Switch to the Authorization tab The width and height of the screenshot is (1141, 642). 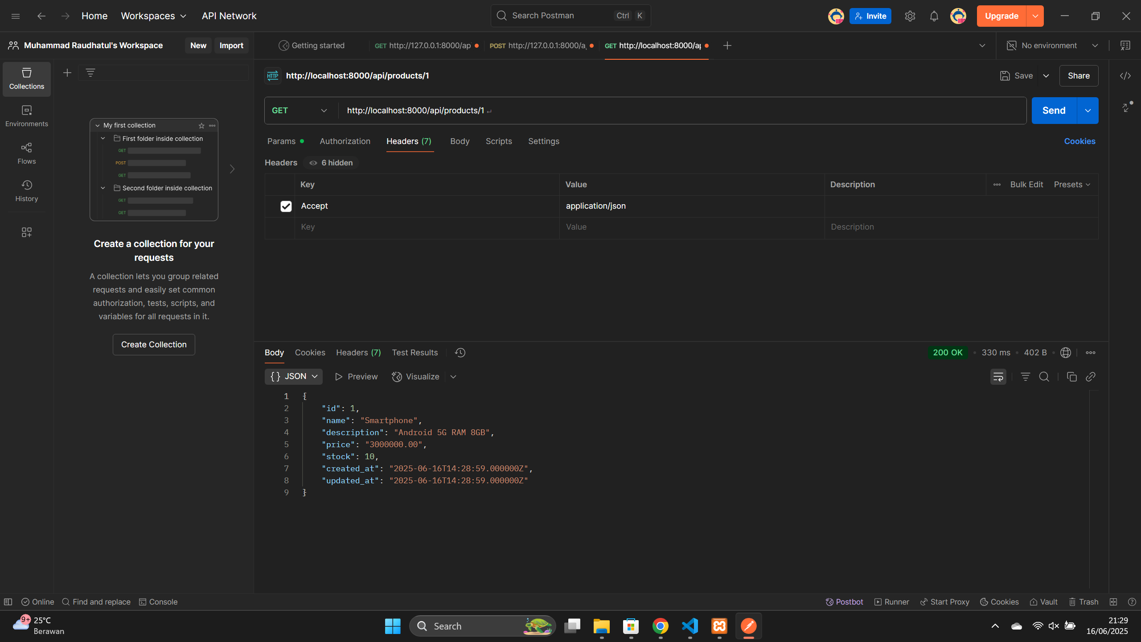point(345,141)
